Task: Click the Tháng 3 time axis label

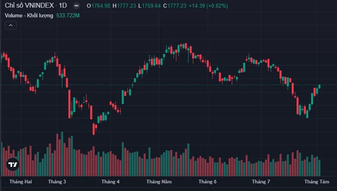Action: [57, 182]
